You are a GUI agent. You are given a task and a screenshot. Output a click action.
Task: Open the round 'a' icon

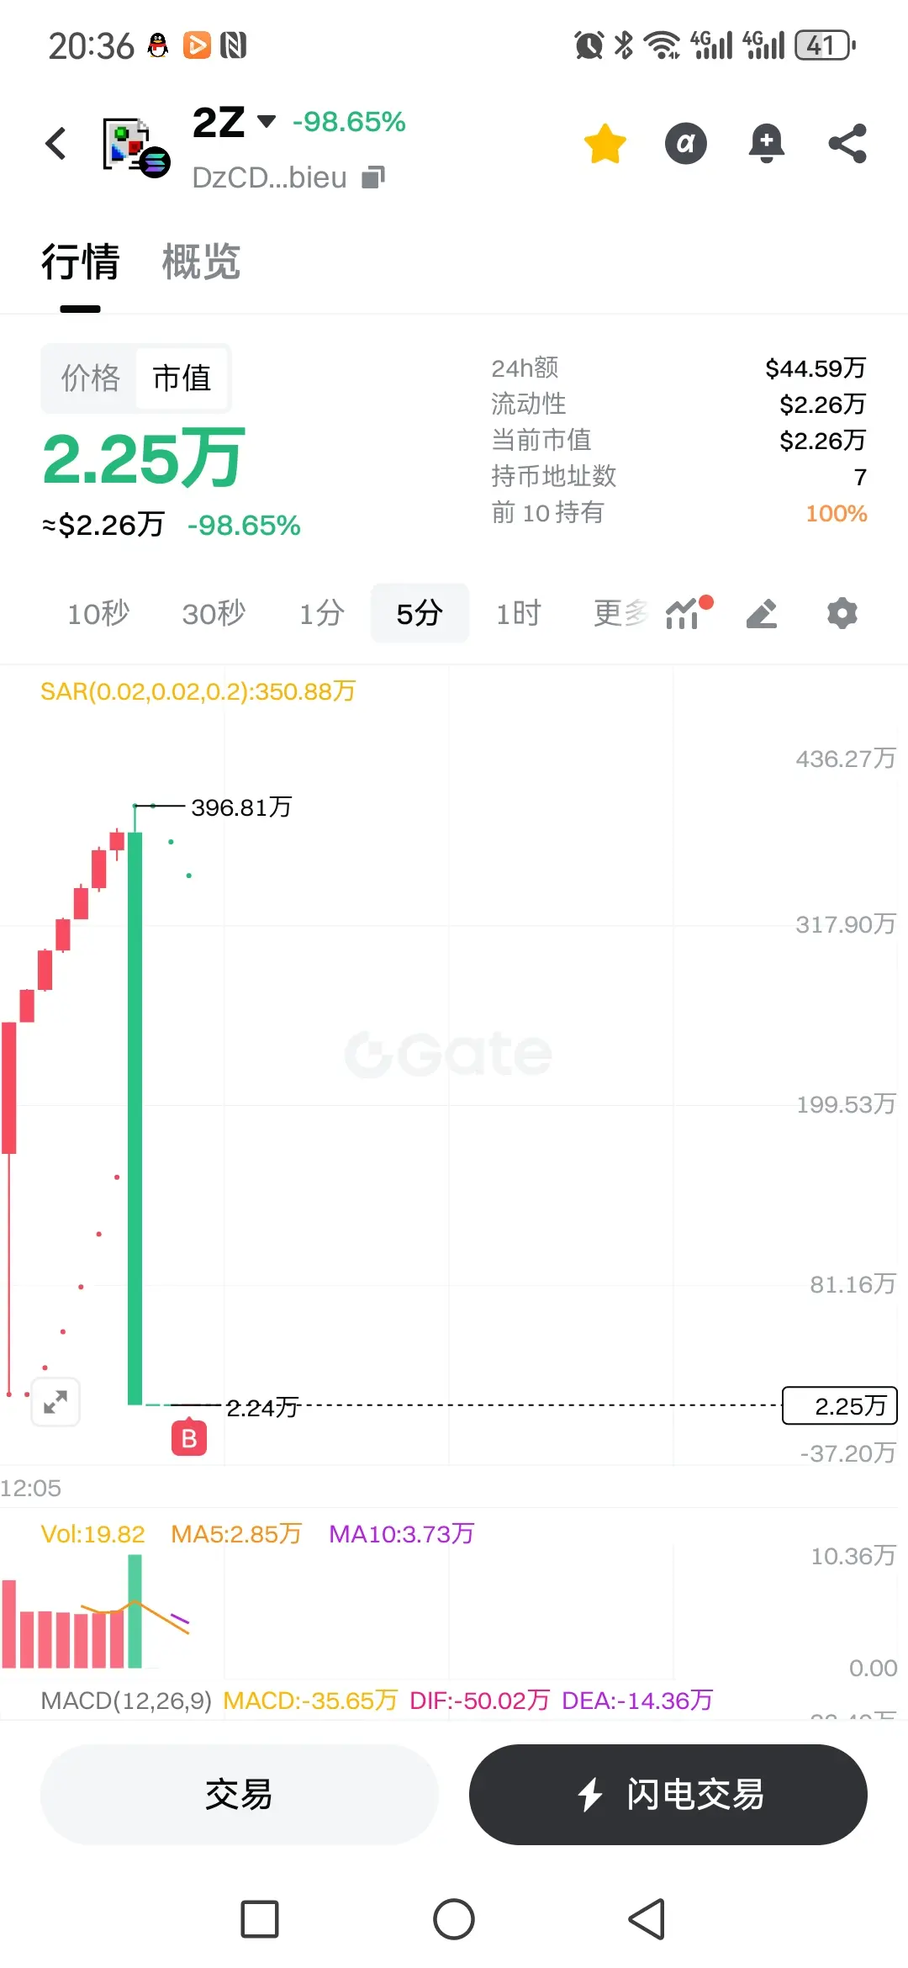pos(686,143)
